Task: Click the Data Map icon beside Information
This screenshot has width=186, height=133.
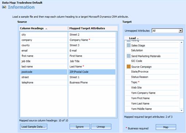Action: (x=4, y=7)
